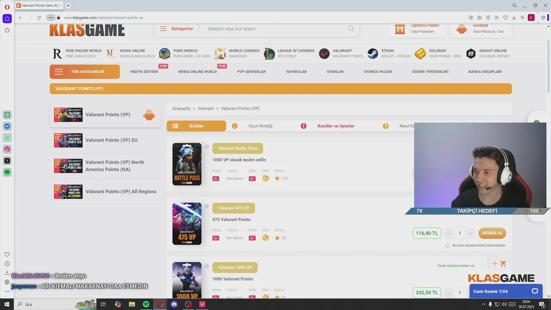
Task: Open Messenger in the sidebar
Action: click(7, 126)
